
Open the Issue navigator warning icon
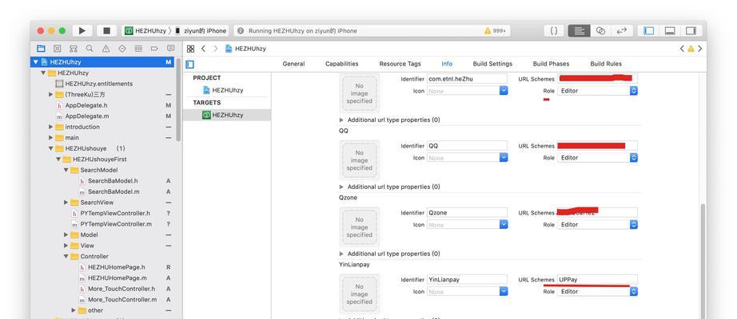point(106,49)
